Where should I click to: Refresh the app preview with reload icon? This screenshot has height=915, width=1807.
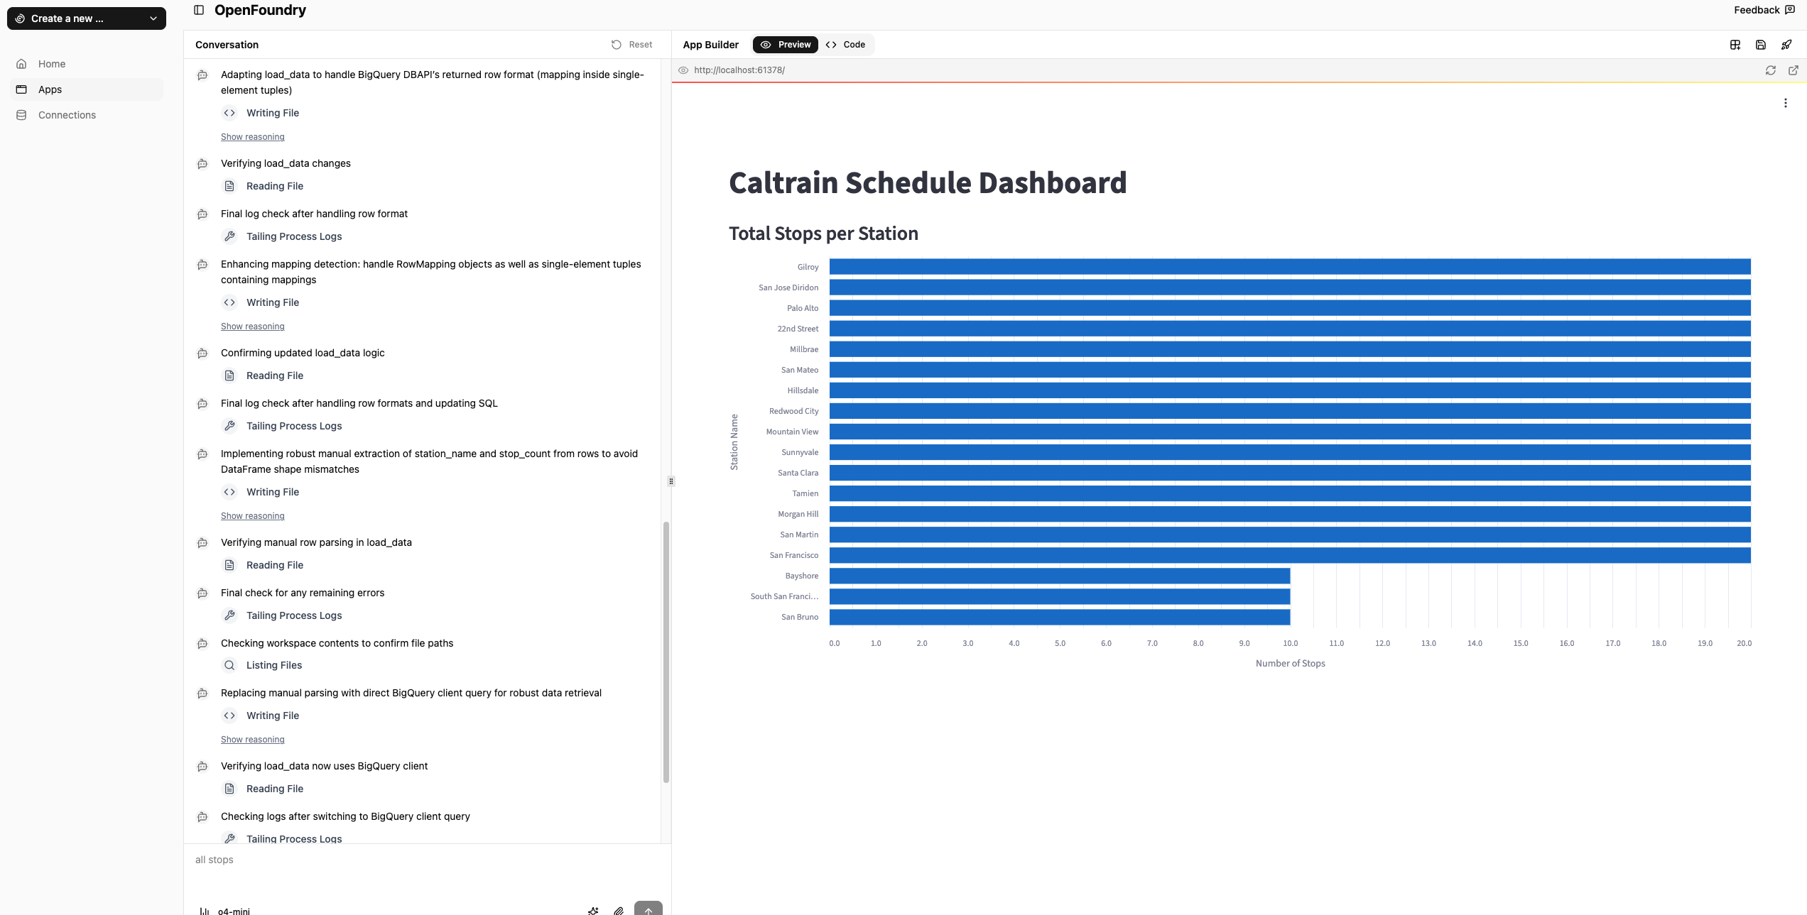1771,70
